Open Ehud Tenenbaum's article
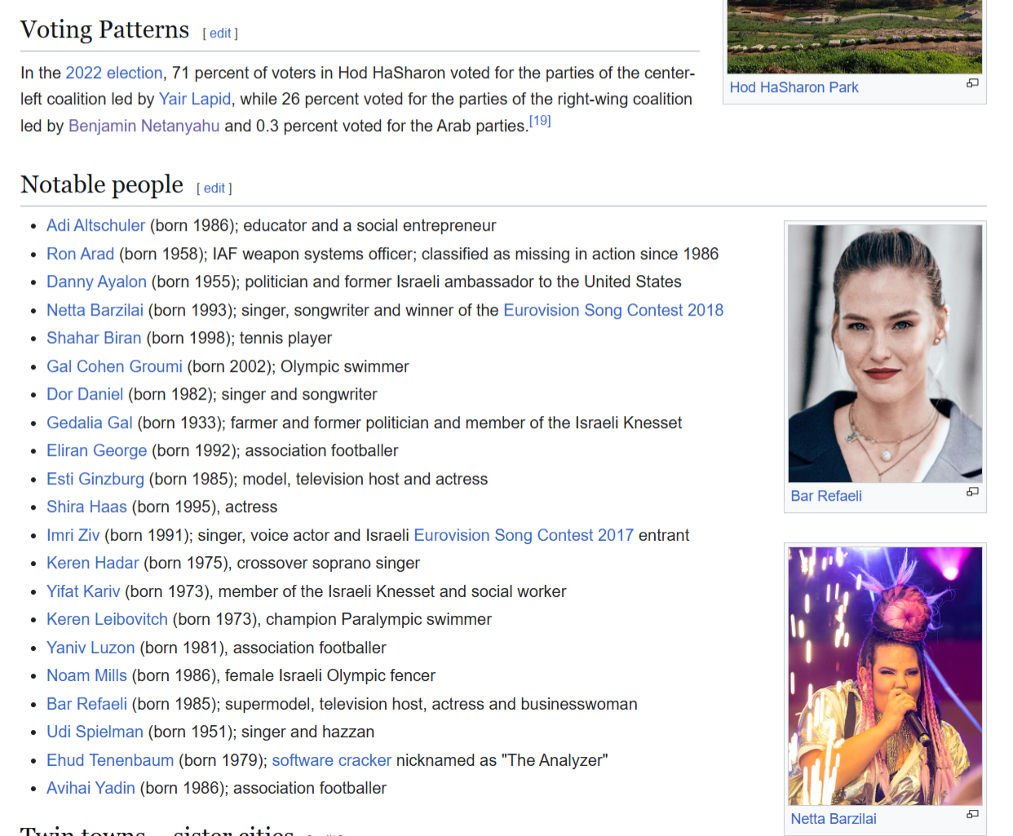Screen dimensions: 1013x836 point(110,760)
